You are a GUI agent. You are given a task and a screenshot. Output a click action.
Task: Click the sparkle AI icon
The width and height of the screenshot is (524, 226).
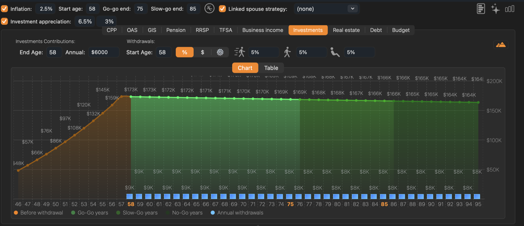point(495,9)
